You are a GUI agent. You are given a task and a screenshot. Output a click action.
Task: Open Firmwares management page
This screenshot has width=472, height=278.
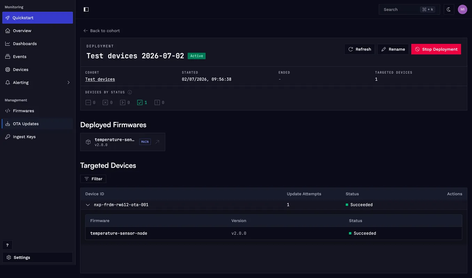pos(38,111)
